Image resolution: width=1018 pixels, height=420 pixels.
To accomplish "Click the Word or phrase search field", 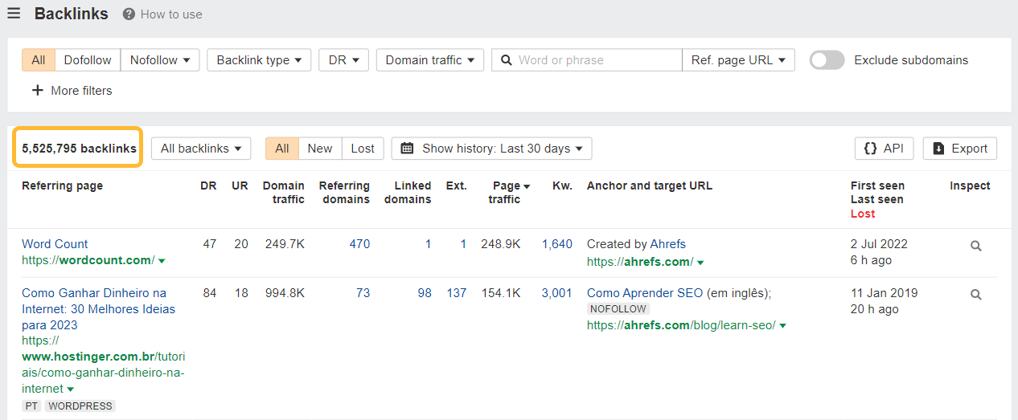I will pos(597,60).
